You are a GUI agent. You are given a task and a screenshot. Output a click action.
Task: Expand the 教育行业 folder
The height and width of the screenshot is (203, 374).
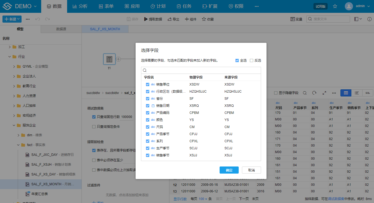point(14,86)
